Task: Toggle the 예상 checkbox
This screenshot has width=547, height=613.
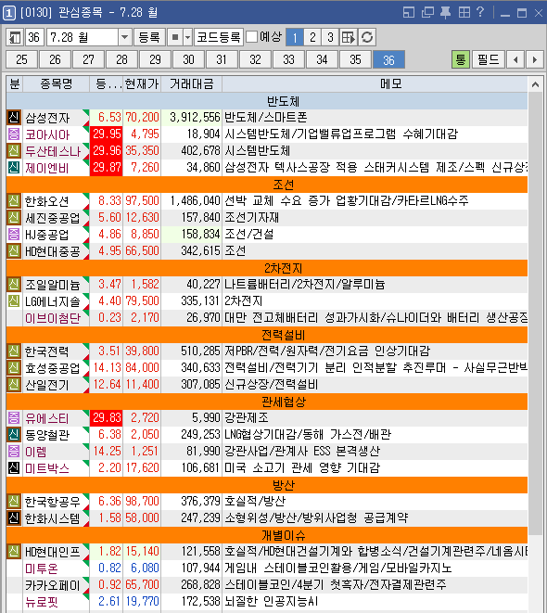Action: 252,37
